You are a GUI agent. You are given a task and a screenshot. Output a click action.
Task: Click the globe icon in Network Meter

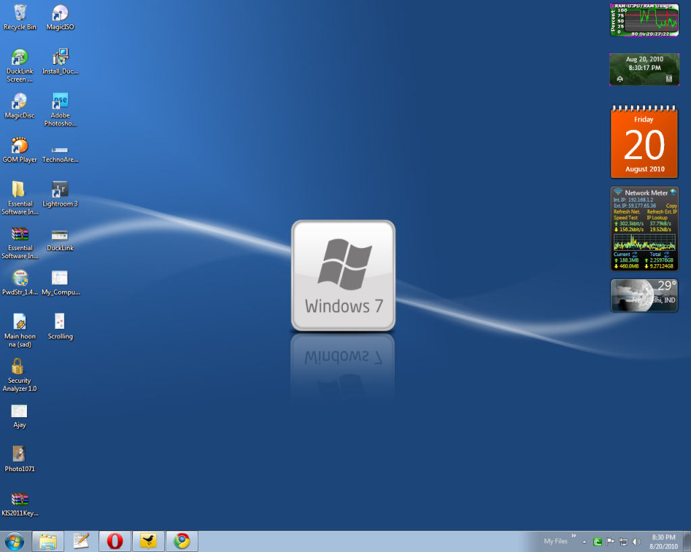coord(673,192)
